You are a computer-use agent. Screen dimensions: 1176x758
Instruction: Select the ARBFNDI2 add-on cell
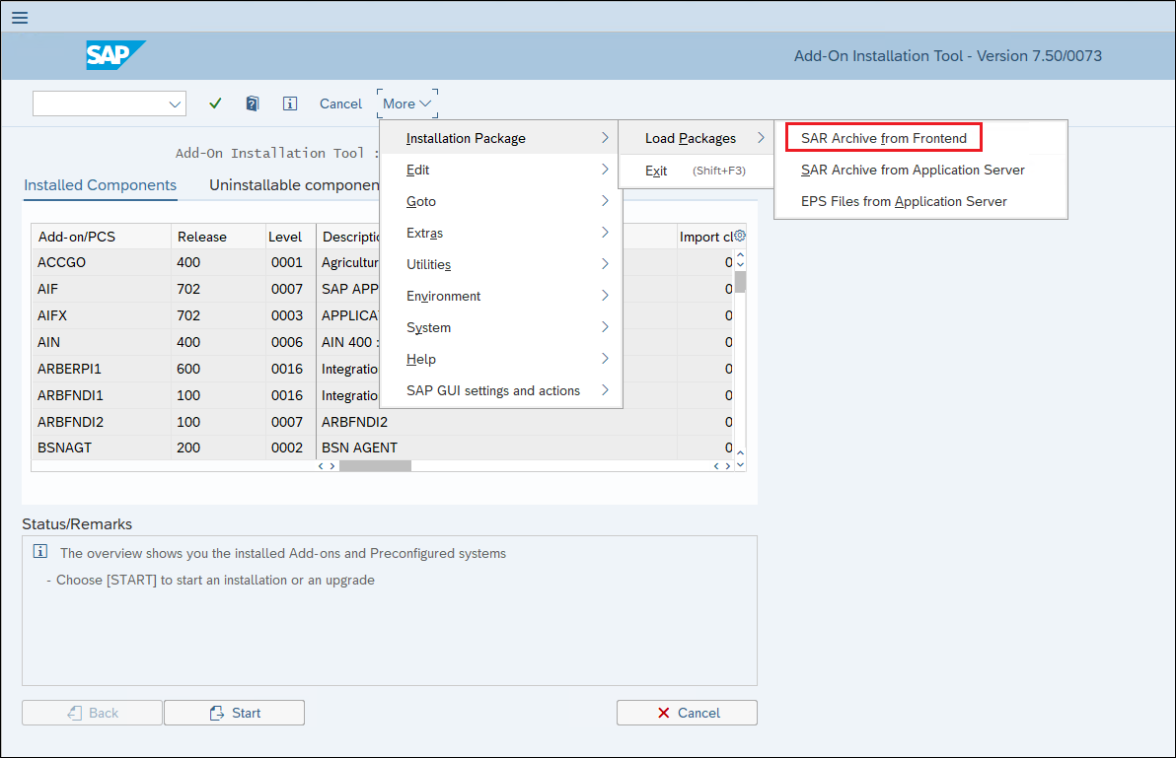coord(102,422)
